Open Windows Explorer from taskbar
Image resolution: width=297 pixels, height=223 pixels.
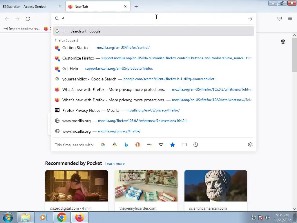[x=26, y=217]
